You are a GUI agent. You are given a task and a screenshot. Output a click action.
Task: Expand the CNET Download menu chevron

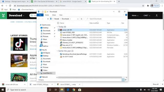pyautogui.click(x=24, y=16)
